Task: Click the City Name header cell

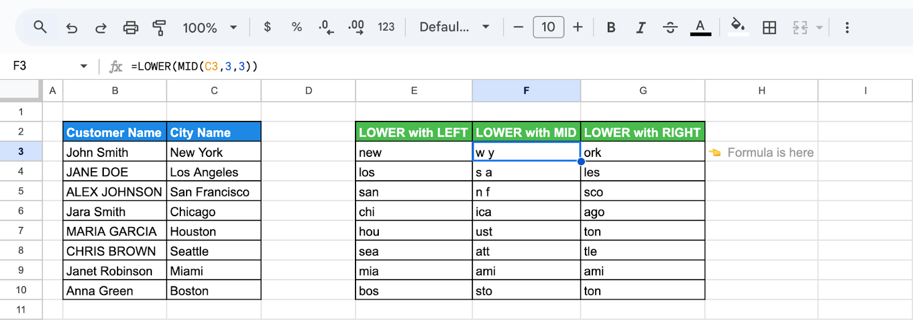Action: (214, 132)
